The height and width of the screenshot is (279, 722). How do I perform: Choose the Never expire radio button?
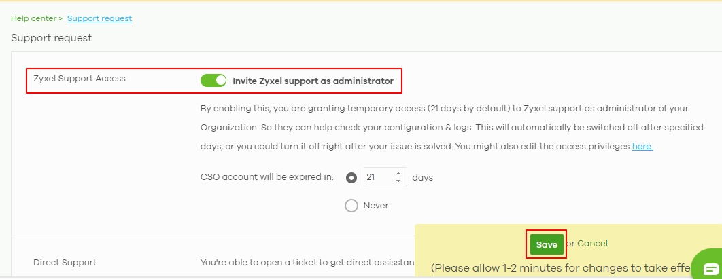(x=351, y=206)
